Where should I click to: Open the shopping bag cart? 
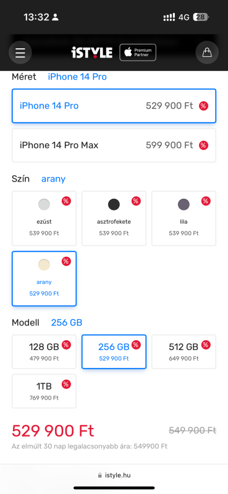coord(207,52)
